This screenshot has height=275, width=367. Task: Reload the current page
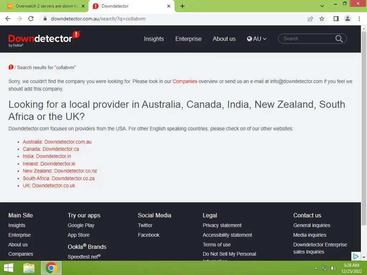coord(31,19)
